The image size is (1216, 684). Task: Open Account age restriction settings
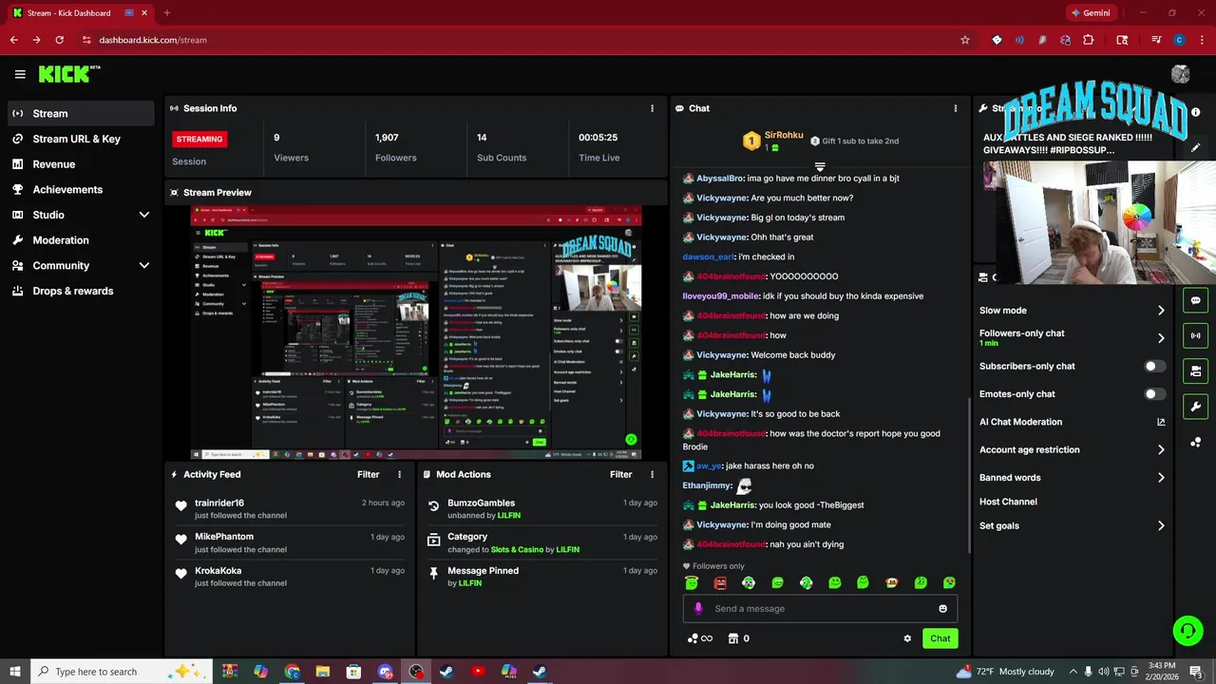(1073, 449)
